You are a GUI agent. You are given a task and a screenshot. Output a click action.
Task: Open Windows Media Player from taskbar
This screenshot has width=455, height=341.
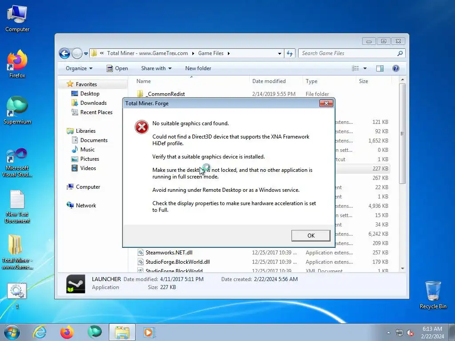pyautogui.click(x=149, y=332)
